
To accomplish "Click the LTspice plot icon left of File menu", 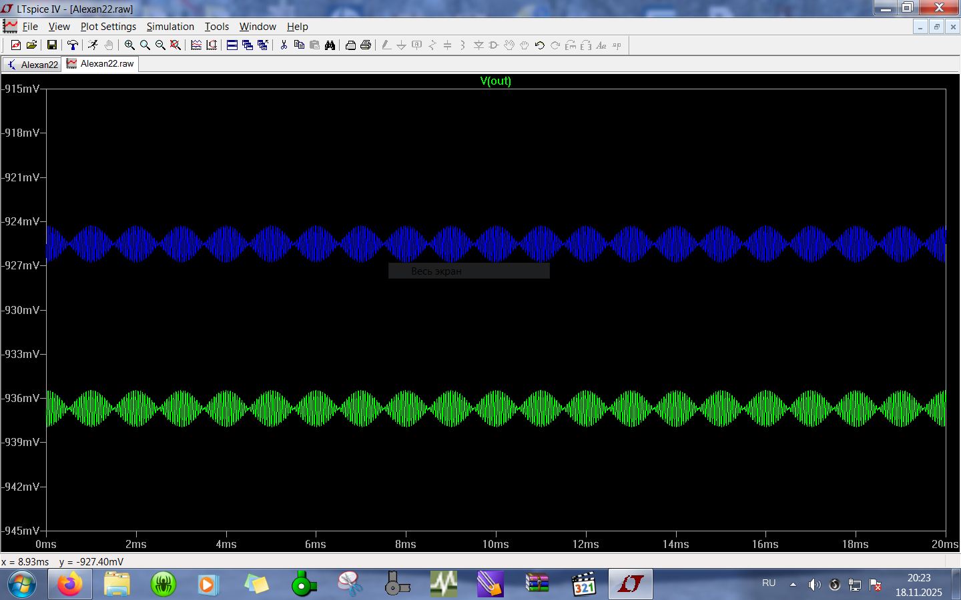I will point(10,27).
